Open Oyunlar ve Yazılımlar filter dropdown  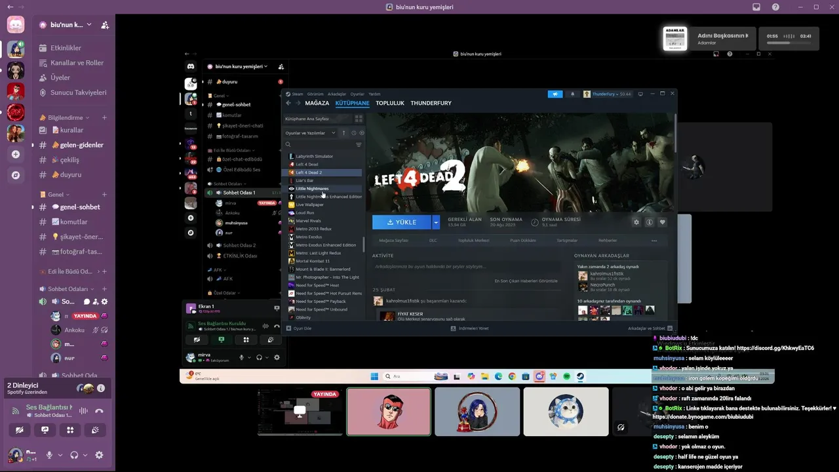(x=310, y=133)
